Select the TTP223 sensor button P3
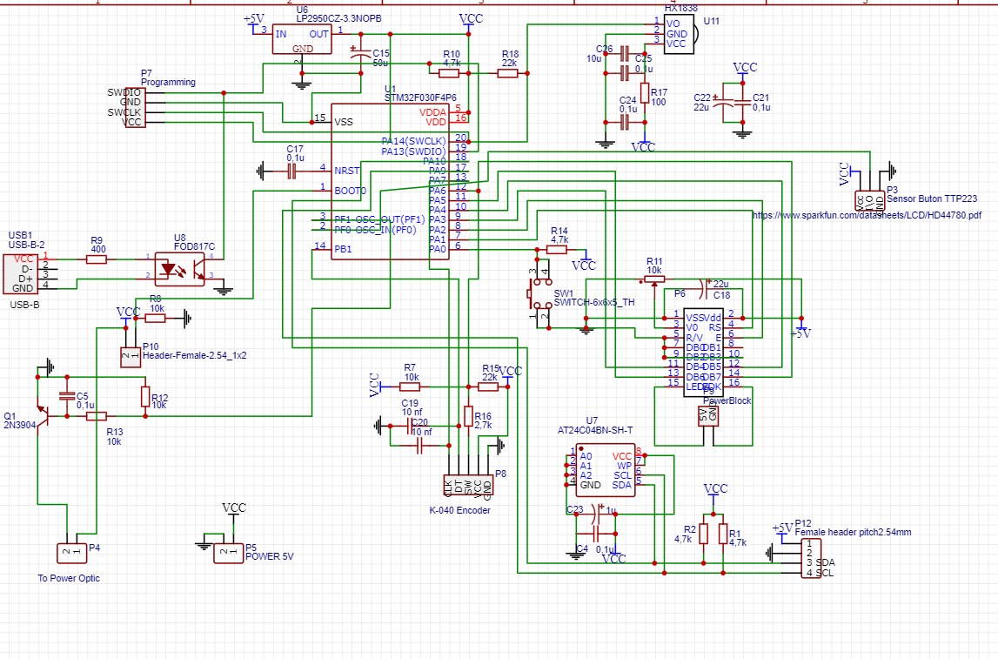Viewport: 998px width, 659px height. click(869, 202)
